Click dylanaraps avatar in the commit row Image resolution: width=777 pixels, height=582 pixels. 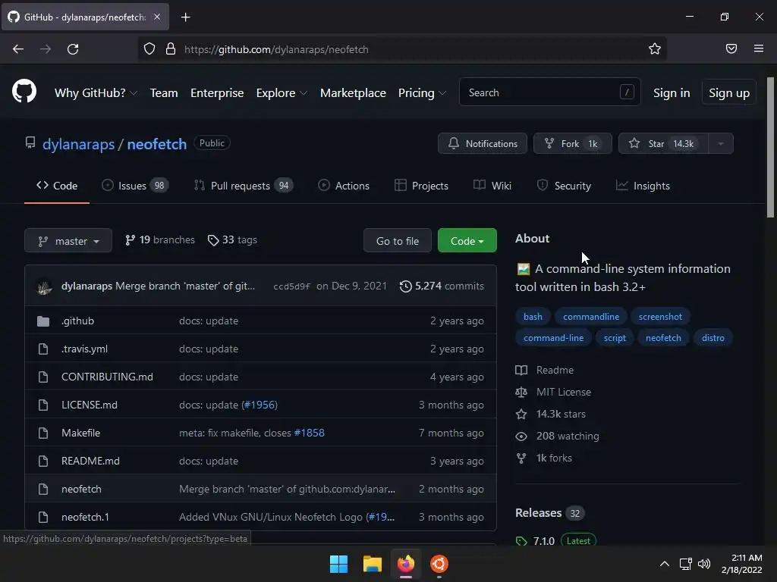[45, 286]
